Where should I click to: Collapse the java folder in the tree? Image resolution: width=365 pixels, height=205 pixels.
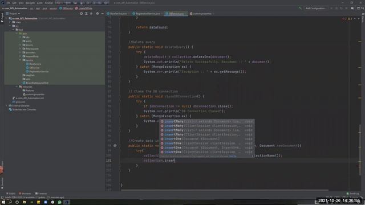17,34
